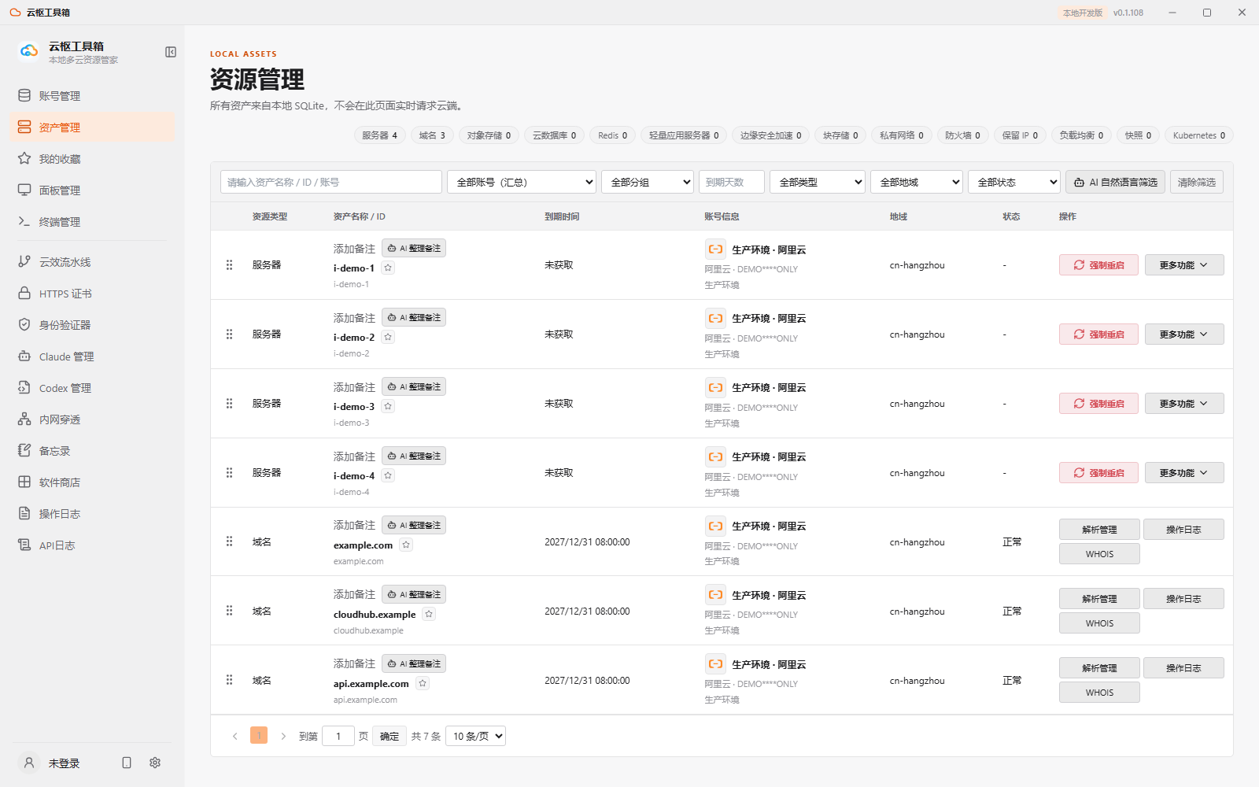The image size is (1259, 787).
Task: Click the Claude 管理 robot icon
Action: [x=24, y=356]
